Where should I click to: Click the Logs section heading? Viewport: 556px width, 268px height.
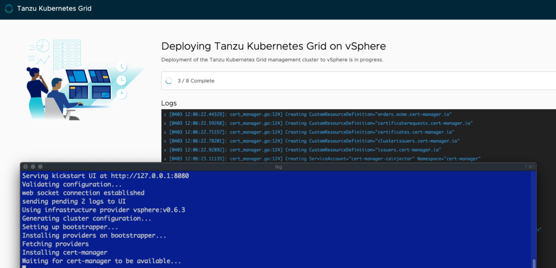click(169, 103)
